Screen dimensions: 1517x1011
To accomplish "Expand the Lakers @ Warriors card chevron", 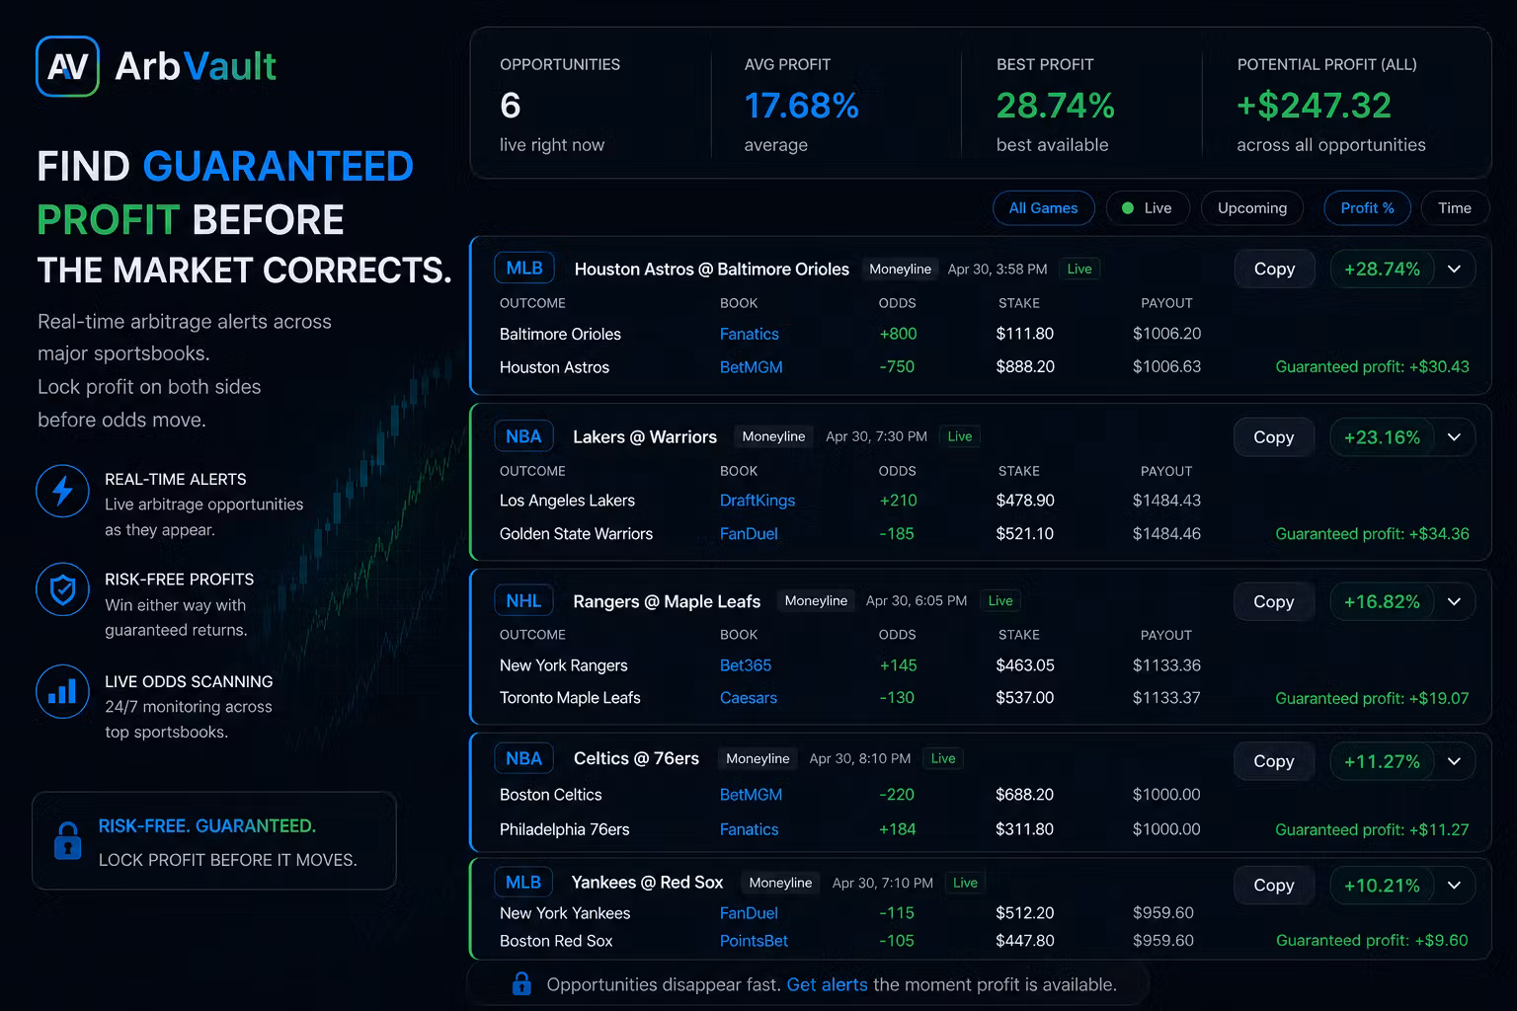I will click(x=1454, y=437).
